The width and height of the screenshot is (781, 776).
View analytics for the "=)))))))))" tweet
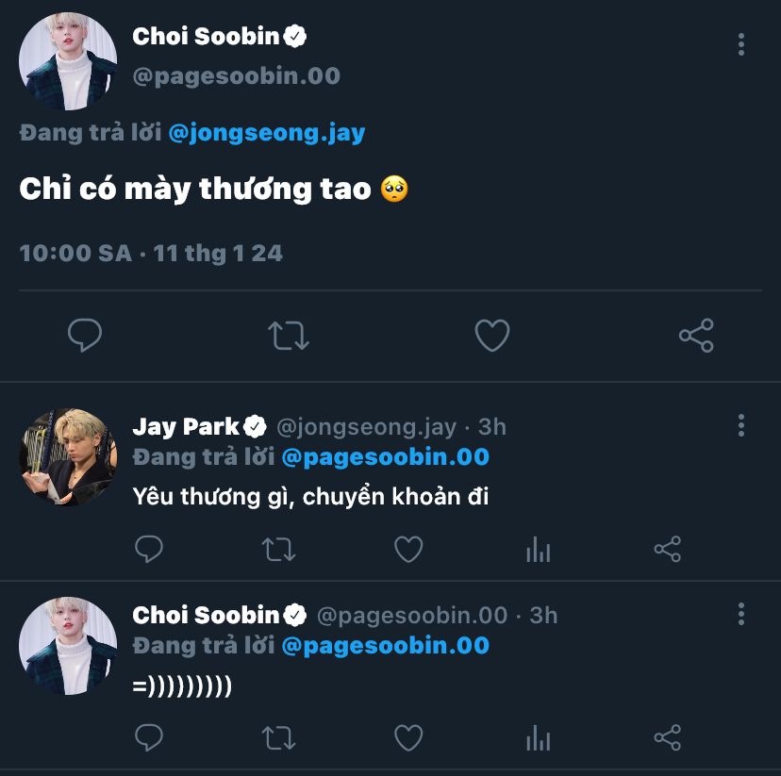click(538, 736)
